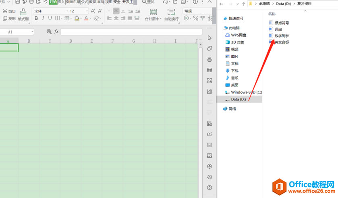
Task: Toggle bottom vertical alignment
Action: coord(123,11)
